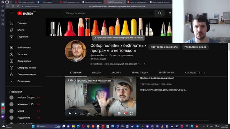Switch to ВИДЕО channel tab
Viewport: 230px width, 129px height.
click(x=96, y=72)
